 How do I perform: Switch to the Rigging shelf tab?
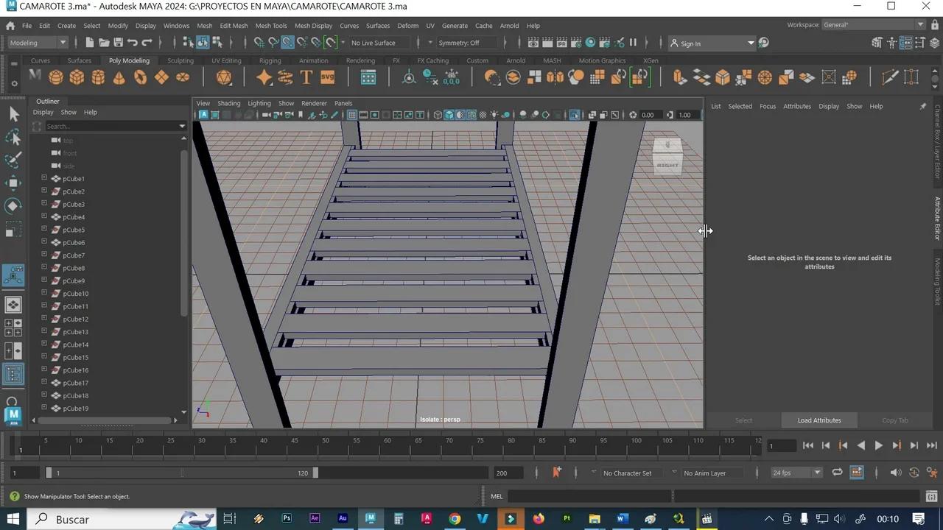[270, 60]
